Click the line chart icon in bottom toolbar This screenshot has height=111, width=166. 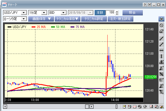click(134, 107)
